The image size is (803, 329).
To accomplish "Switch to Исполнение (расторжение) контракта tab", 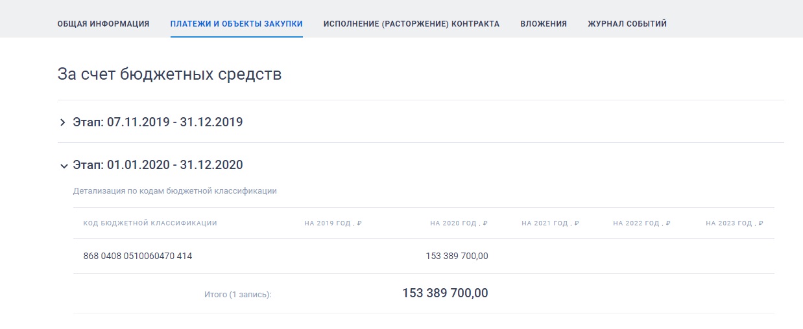I will [x=411, y=24].
